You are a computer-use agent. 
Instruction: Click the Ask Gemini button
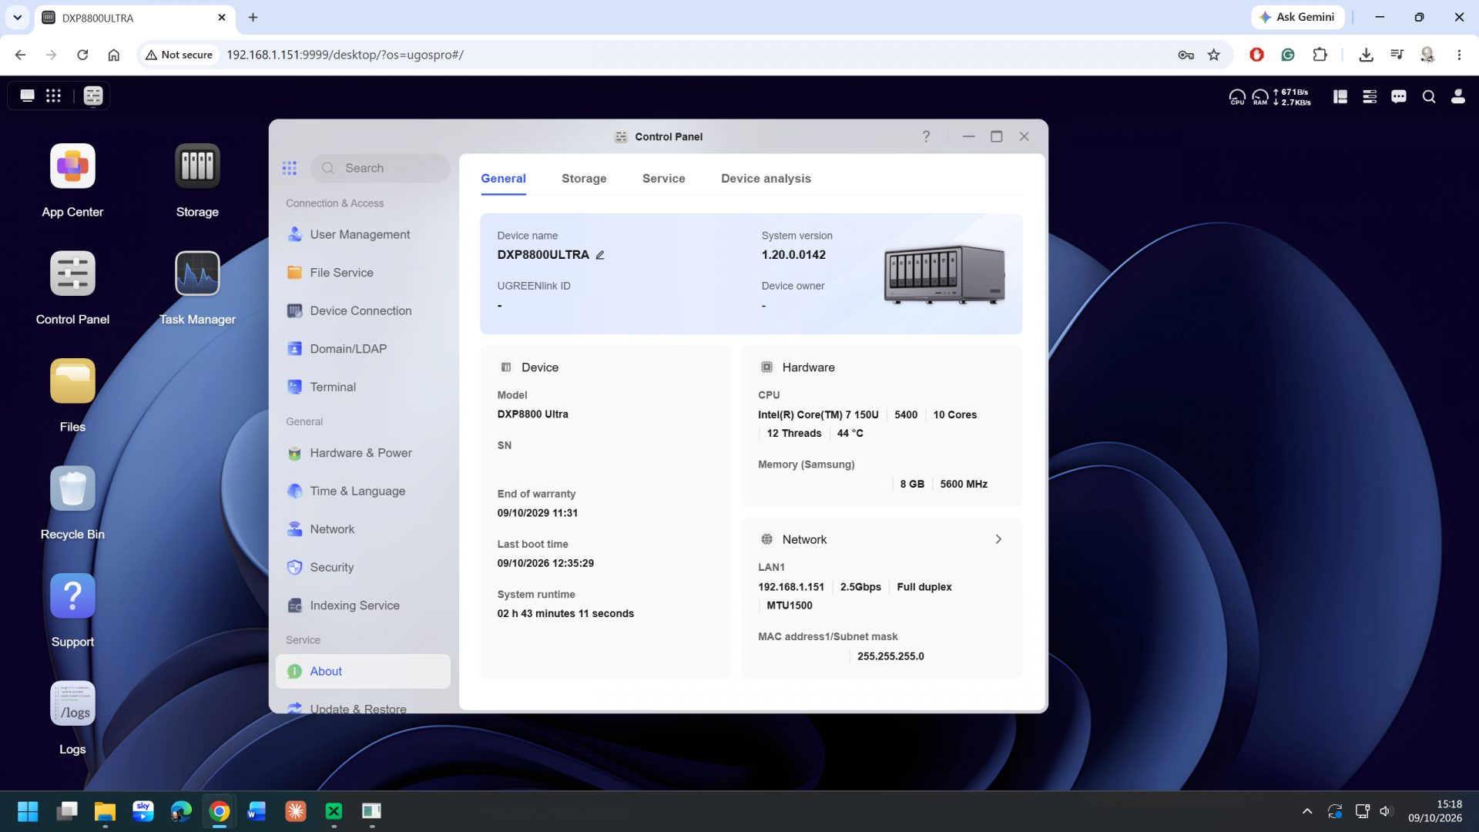click(1297, 17)
